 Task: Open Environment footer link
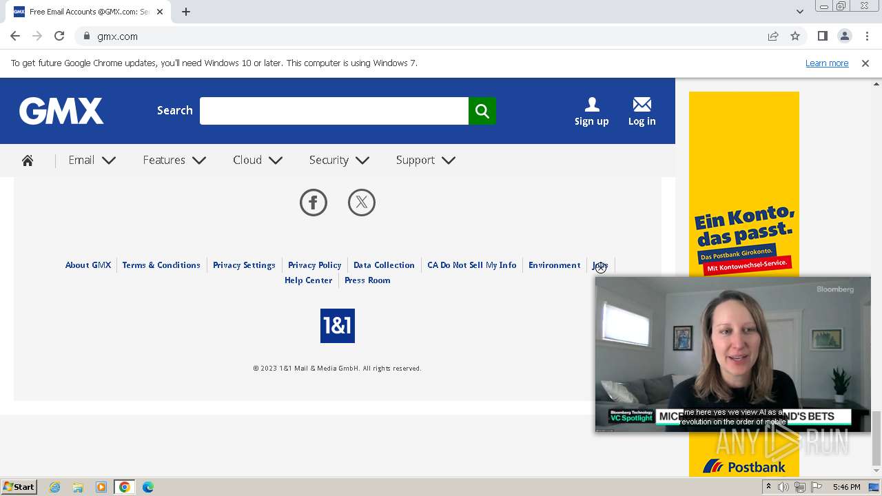coord(555,265)
